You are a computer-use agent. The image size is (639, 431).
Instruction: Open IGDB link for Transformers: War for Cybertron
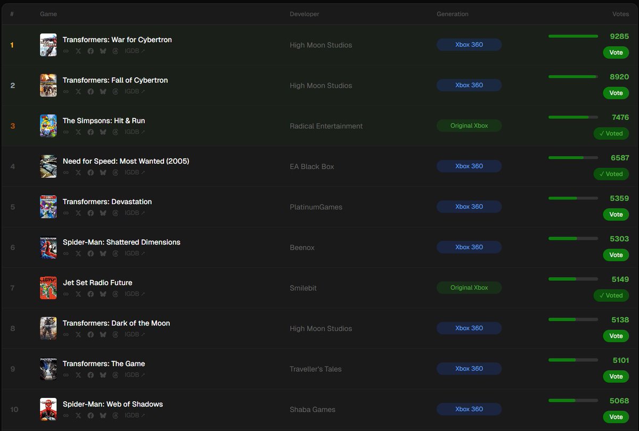[135, 51]
